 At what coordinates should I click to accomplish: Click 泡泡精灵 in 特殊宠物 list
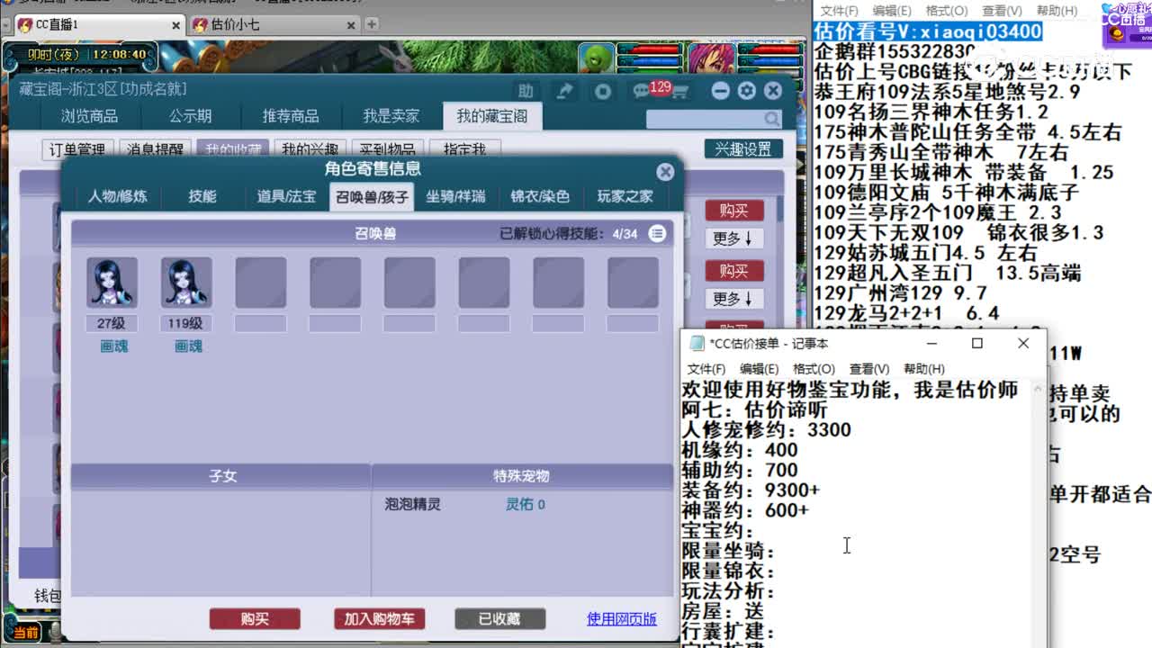tap(412, 505)
